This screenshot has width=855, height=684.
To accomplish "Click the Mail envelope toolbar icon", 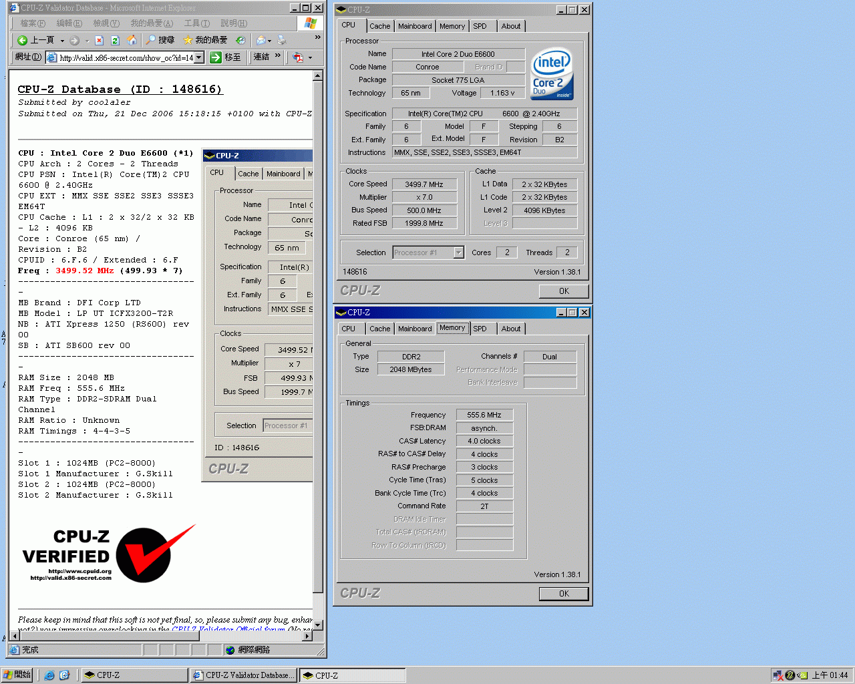I will click(261, 40).
